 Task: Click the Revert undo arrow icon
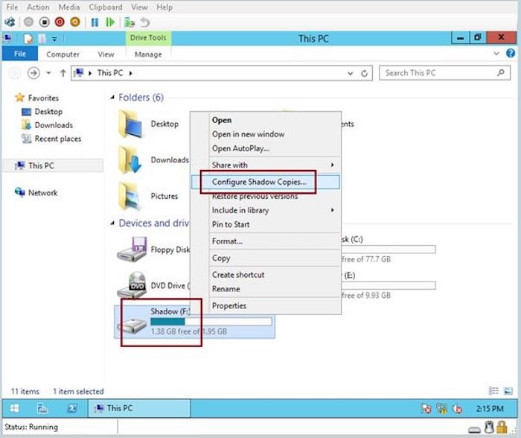tap(145, 22)
